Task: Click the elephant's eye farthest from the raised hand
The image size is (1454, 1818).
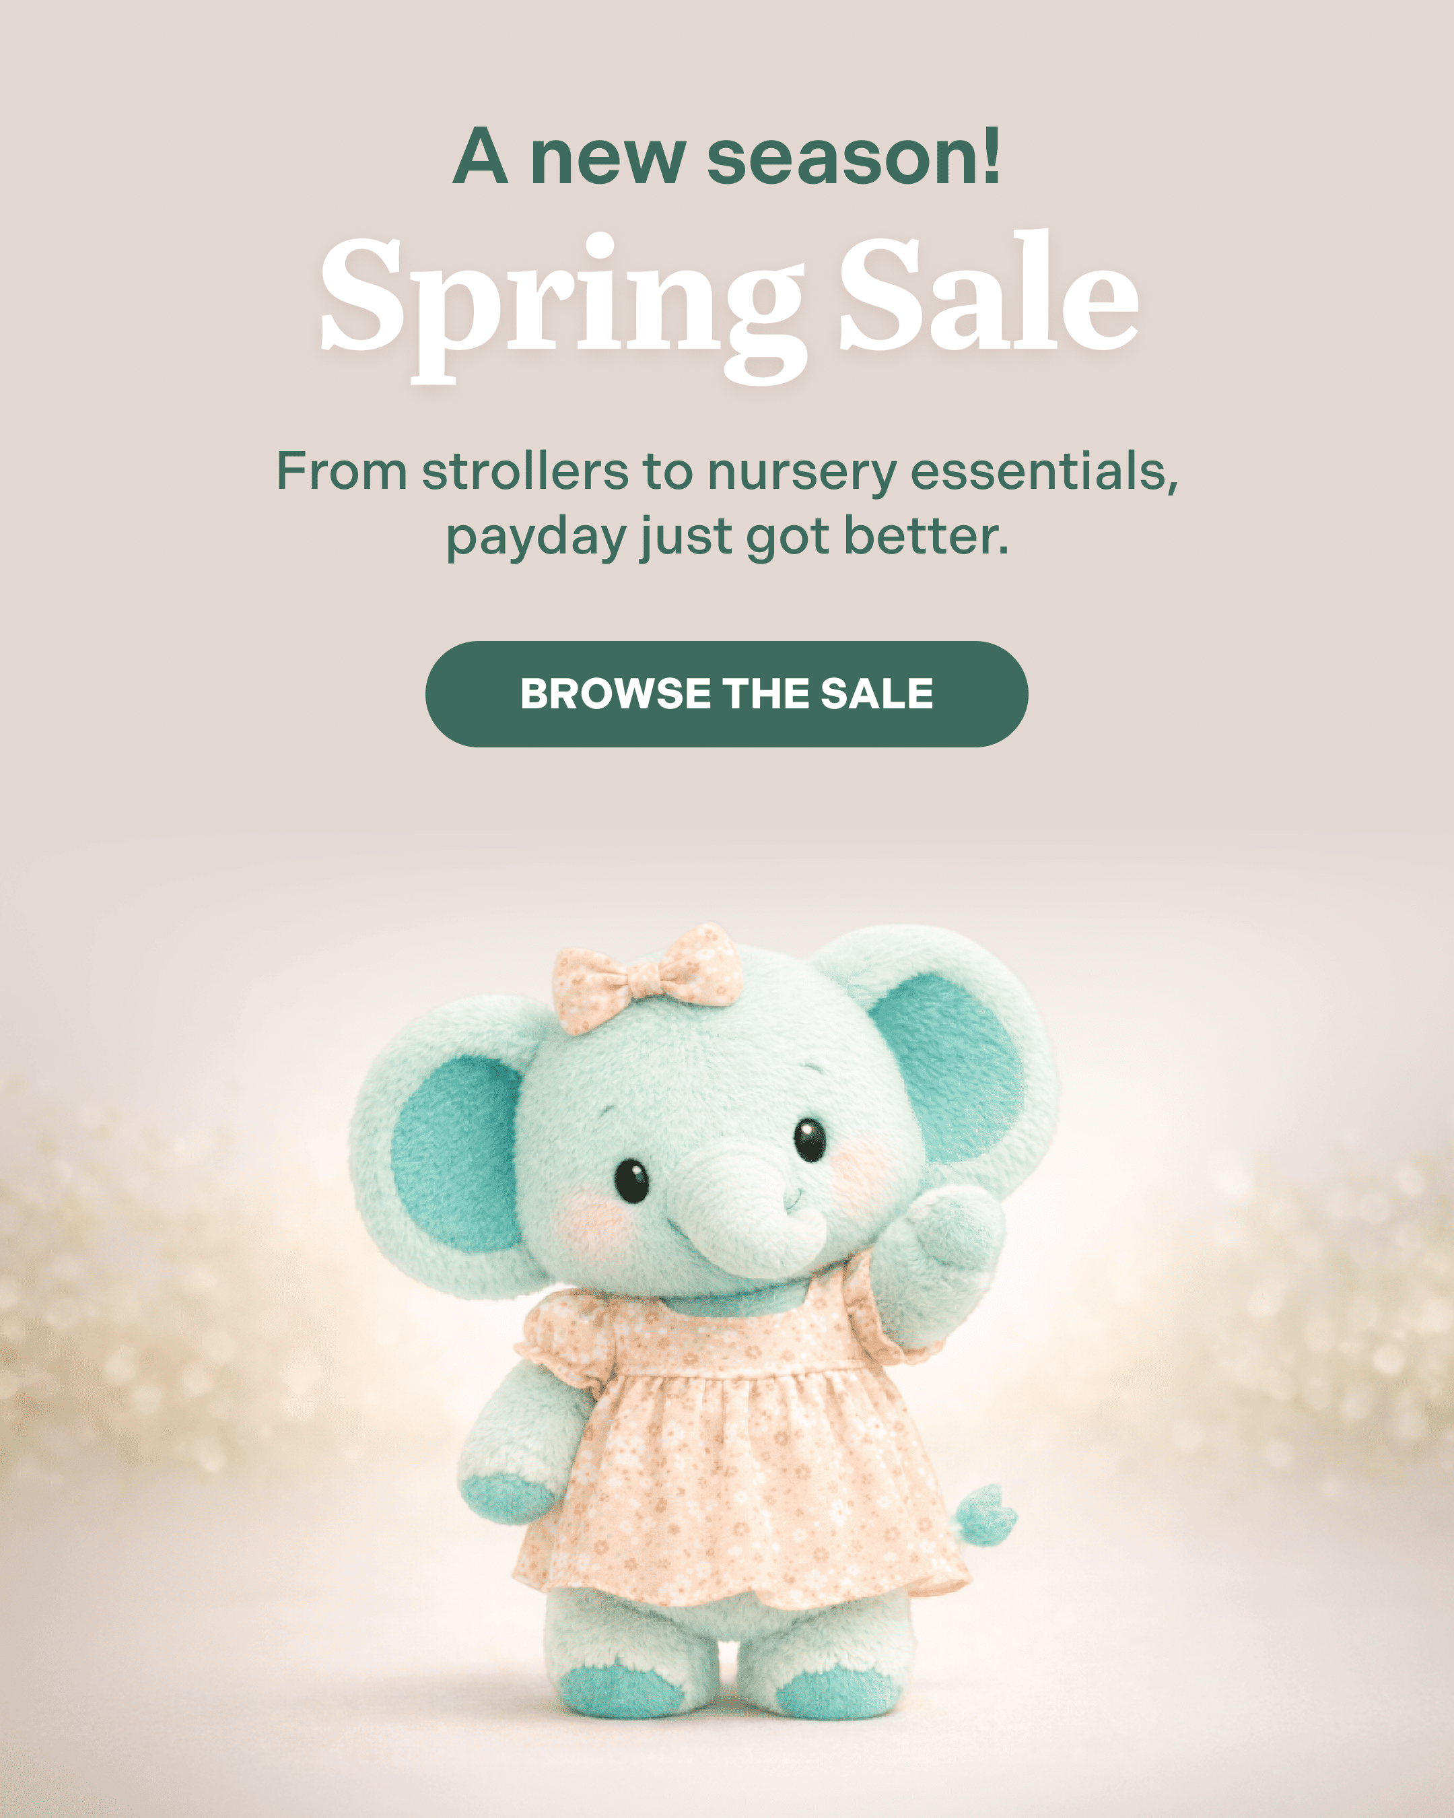Action: (631, 1180)
